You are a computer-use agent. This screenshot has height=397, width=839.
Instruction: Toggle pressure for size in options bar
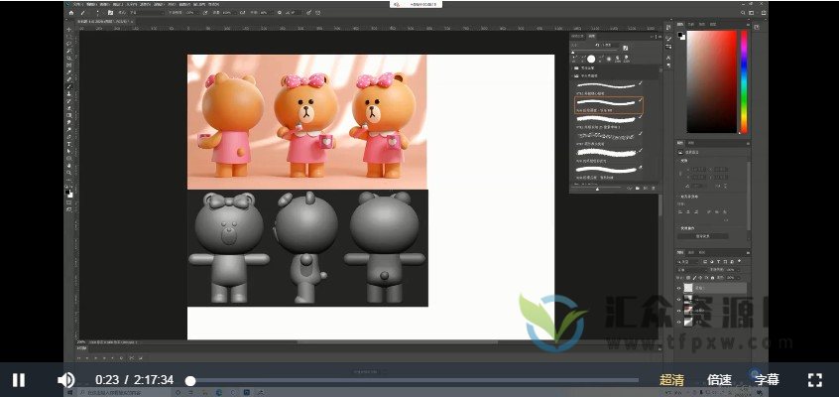tap(308, 12)
